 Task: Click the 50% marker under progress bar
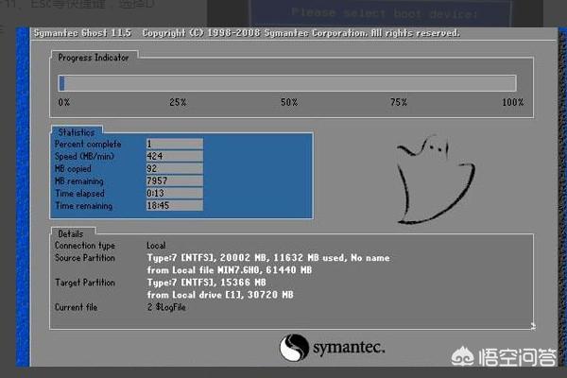(289, 102)
